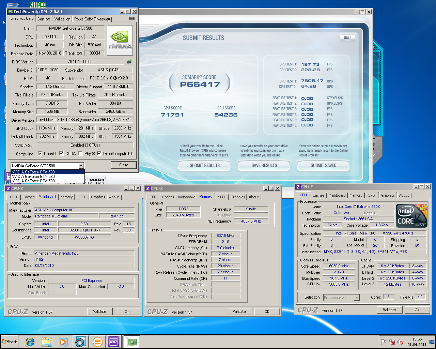Click the 3DMark score P66417
This screenshot has width=436, height=349.
click(x=200, y=85)
